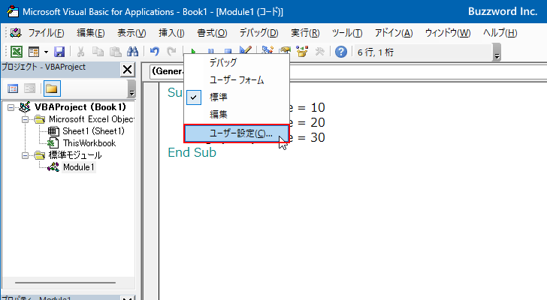The width and height of the screenshot is (547, 300).
Task: Undo the last action
Action: pos(155,52)
